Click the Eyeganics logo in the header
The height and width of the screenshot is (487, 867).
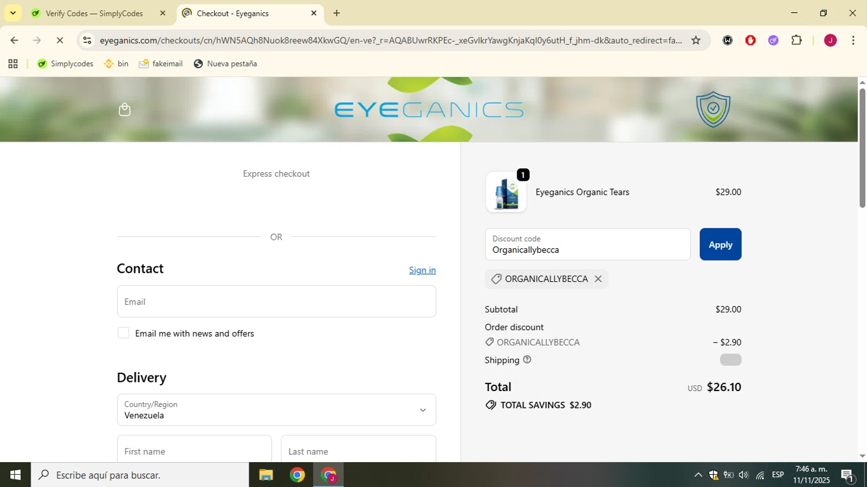429,109
